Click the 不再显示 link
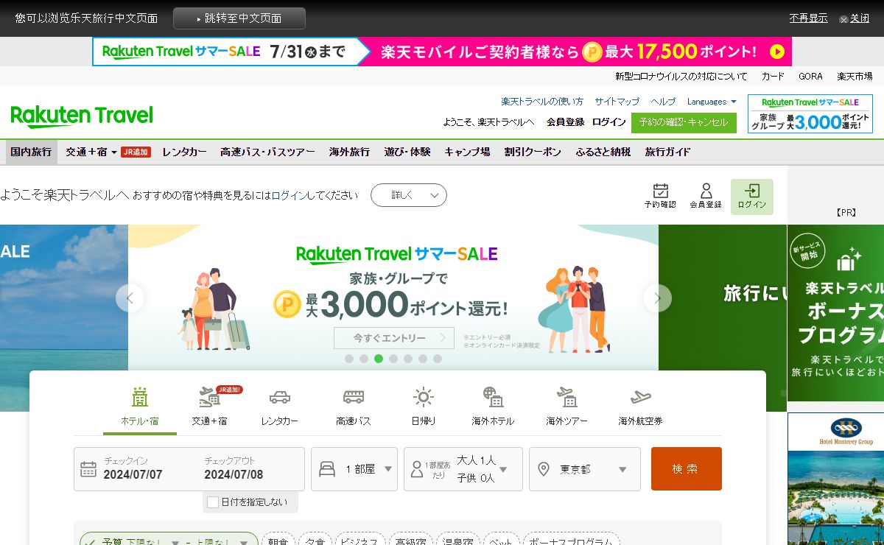The width and height of the screenshot is (884, 545). click(x=808, y=18)
